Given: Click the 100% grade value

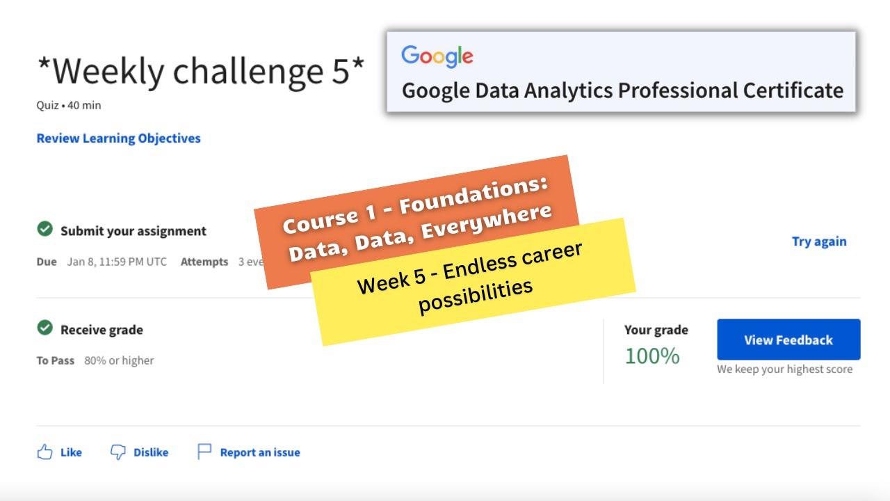Looking at the screenshot, I should [652, 356].
